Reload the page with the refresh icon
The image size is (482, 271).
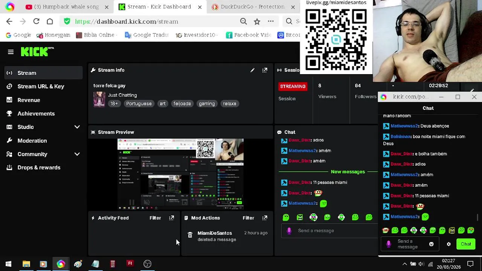coord(36,21)
